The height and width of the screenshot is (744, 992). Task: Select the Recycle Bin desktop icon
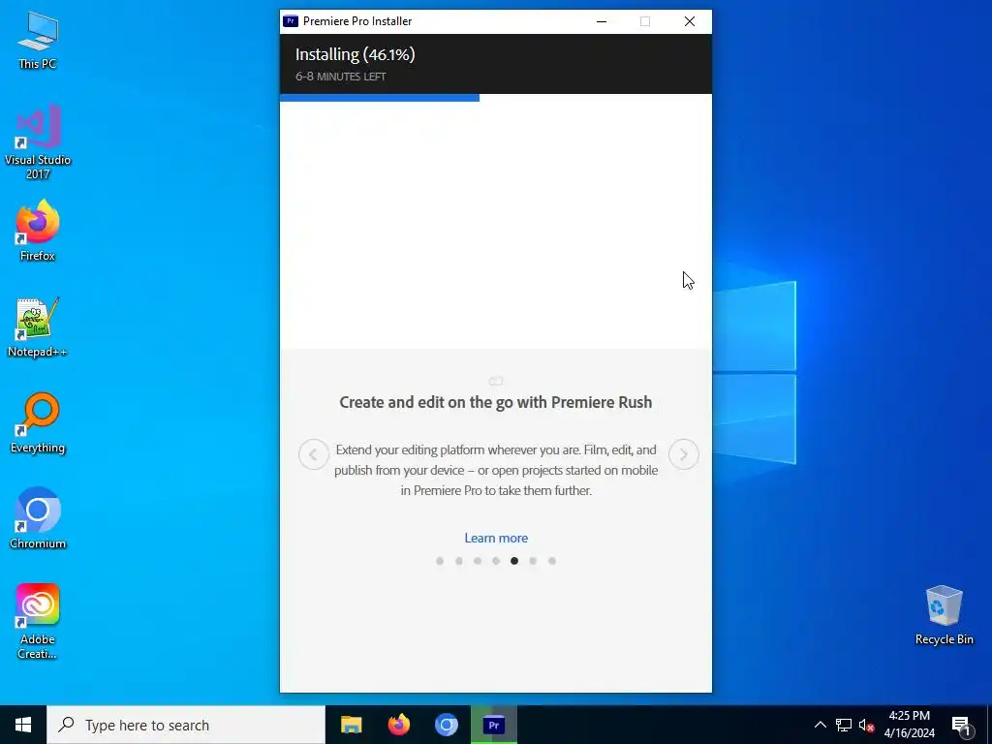(x=944, y=615)
